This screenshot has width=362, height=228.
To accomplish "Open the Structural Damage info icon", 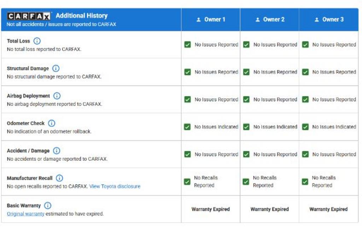I will [x=56, y=68].
